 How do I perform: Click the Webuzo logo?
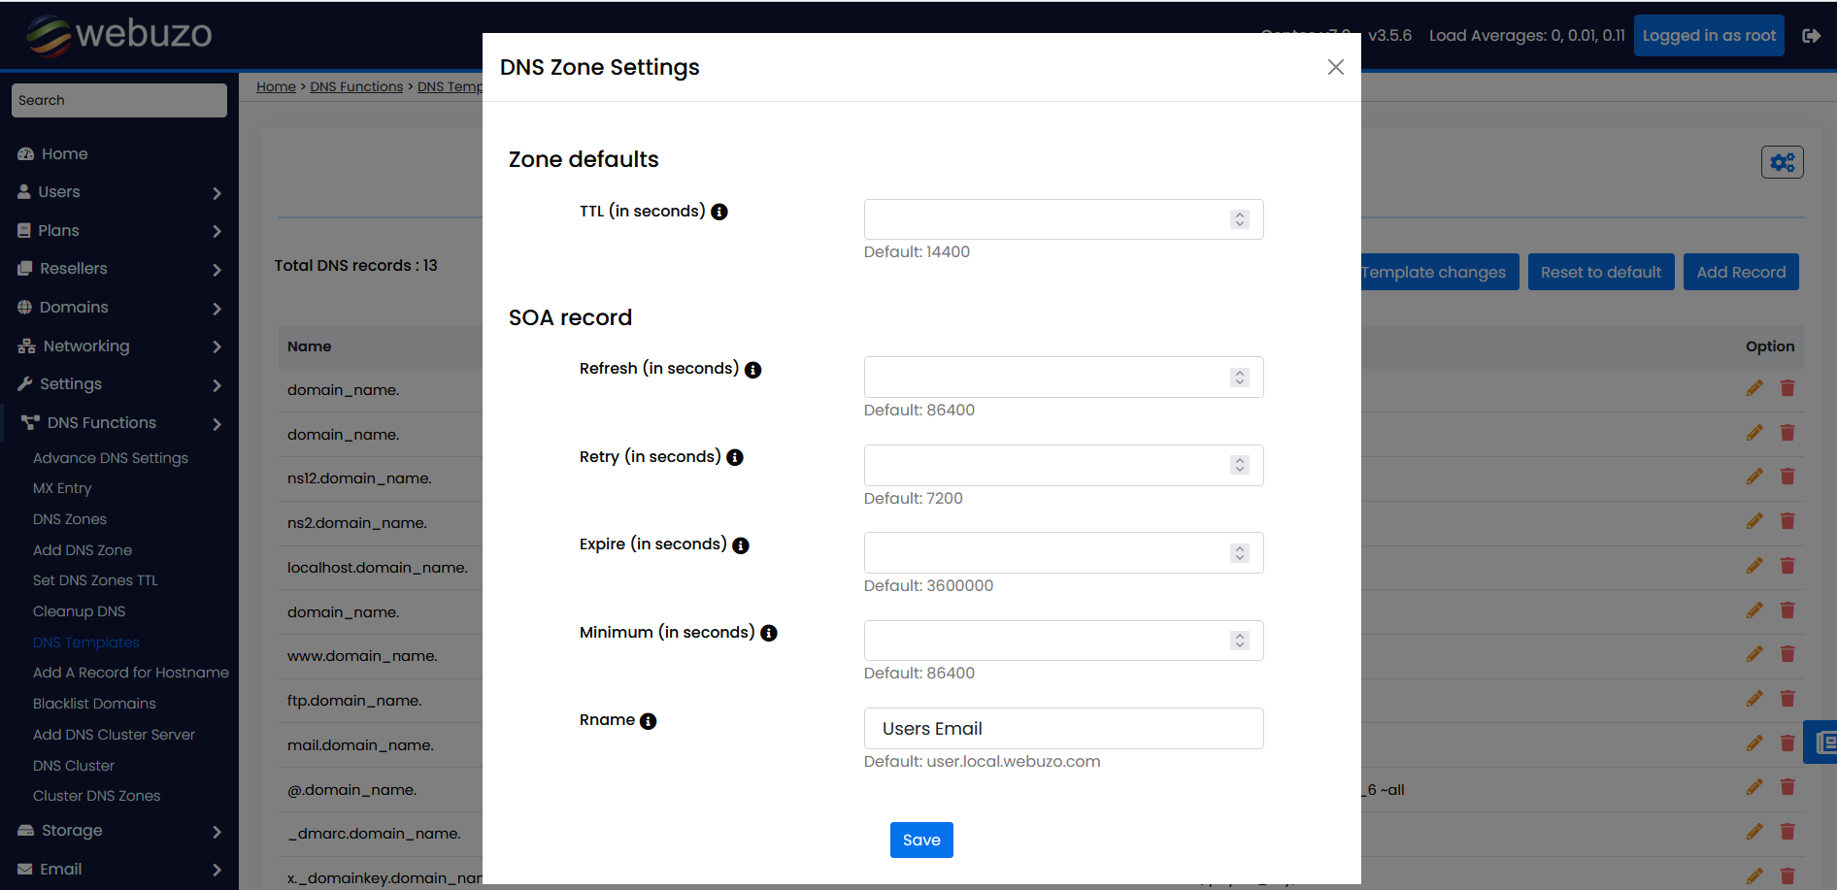tap(117, 35)
